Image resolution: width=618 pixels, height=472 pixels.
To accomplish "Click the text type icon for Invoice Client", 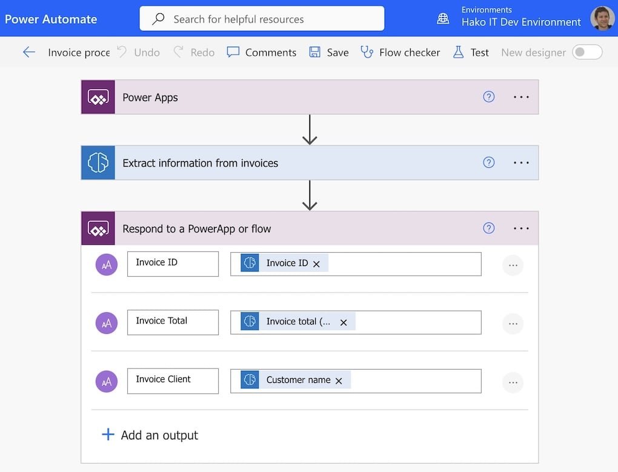I will point(107,381).
